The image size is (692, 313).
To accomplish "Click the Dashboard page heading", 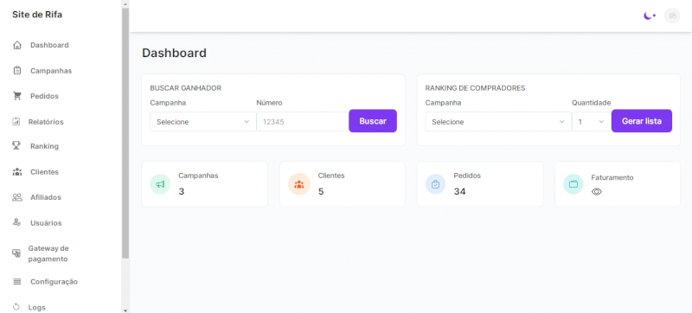I will 174,53.
